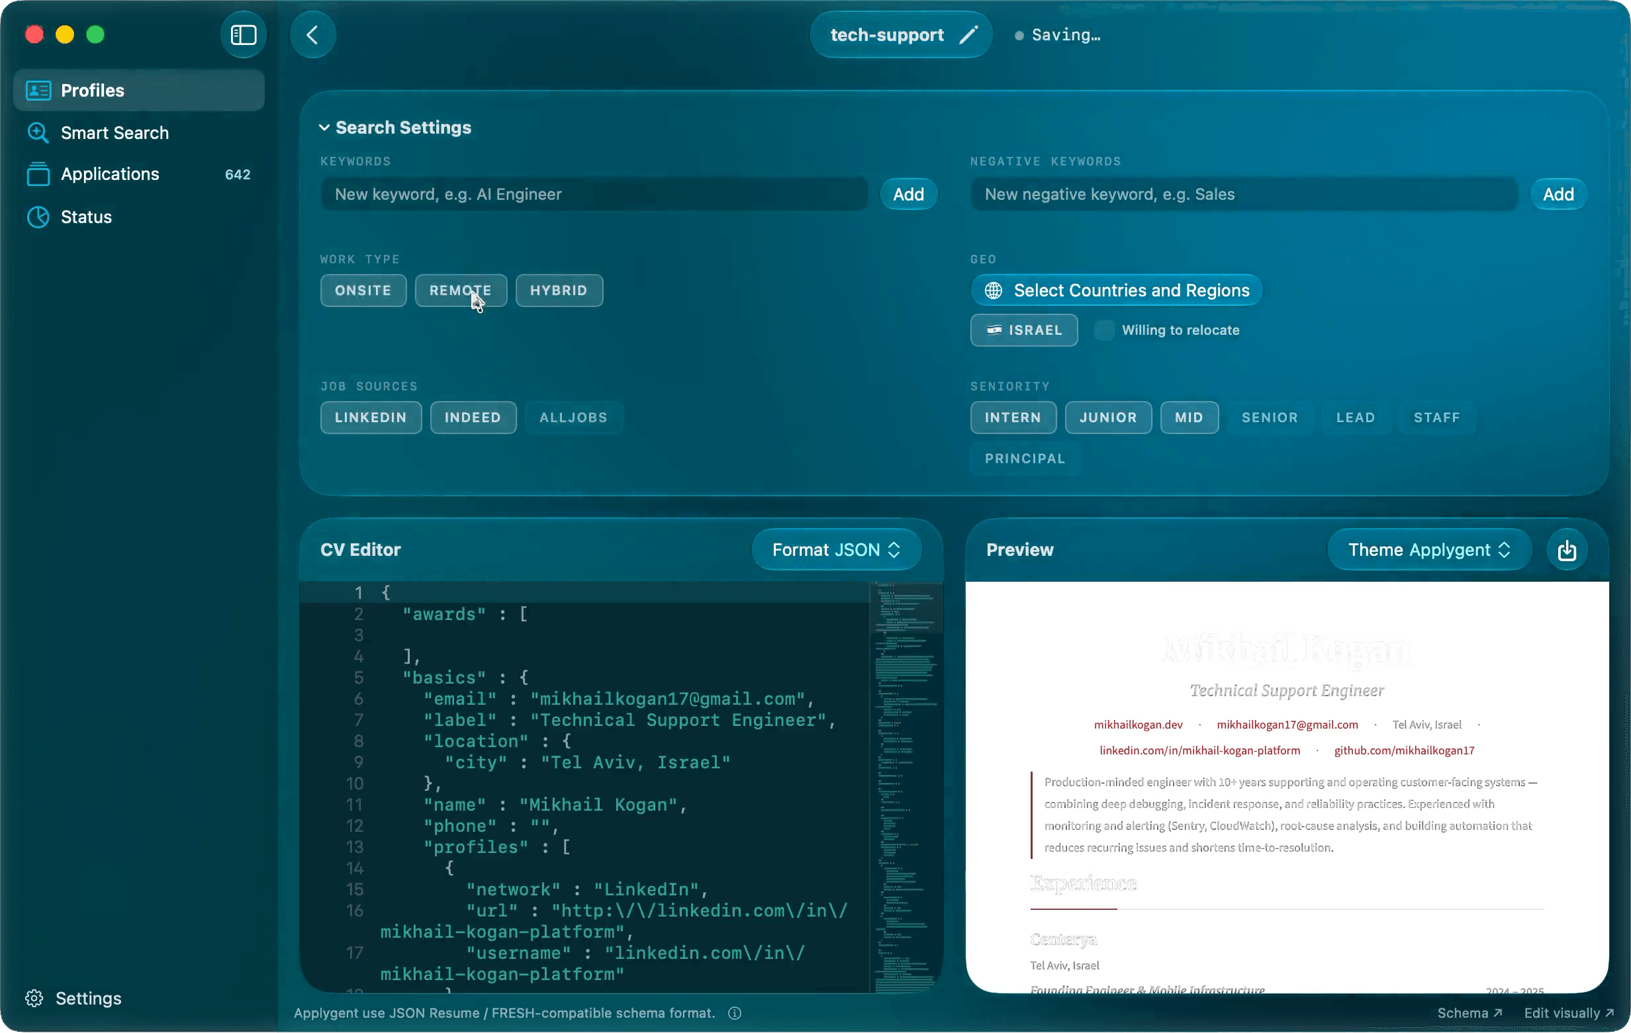1631x1033 pixels.
Task: Click "Technical Support Engineer" preview subtitle
Action: click(1286, 691)
